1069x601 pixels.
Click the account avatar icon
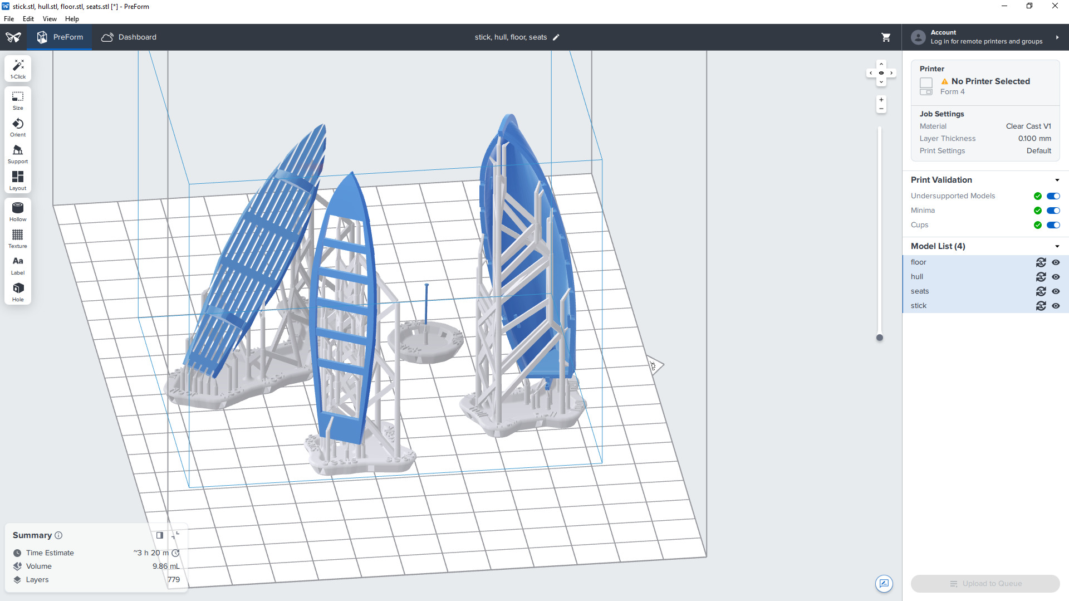[x=918, y=37]
